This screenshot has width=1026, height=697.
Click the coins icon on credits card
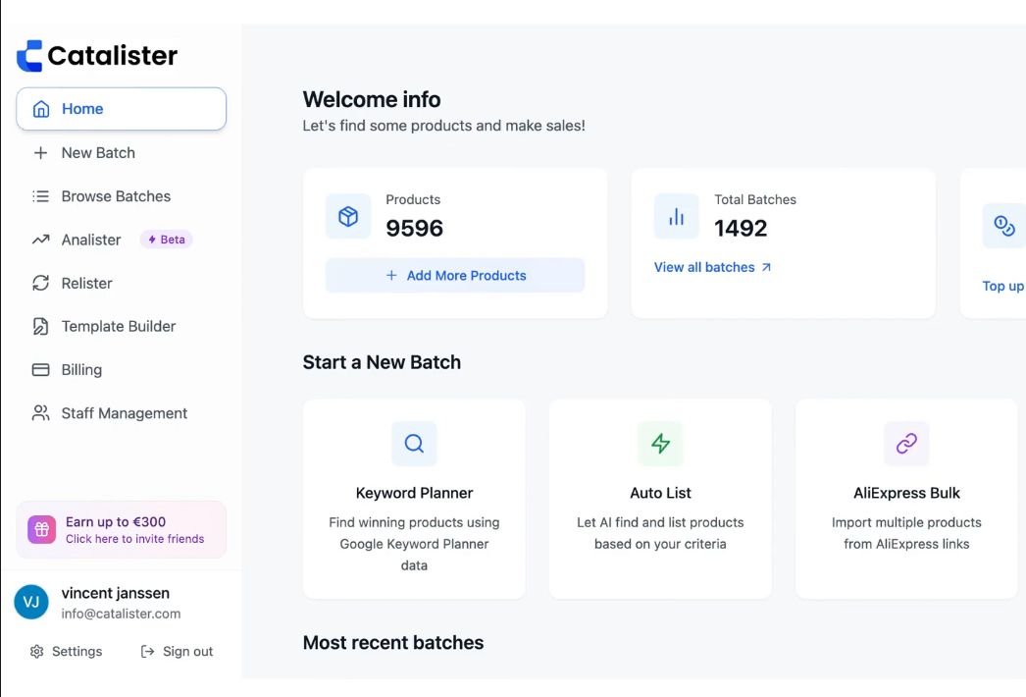[x=1004, y=226]
